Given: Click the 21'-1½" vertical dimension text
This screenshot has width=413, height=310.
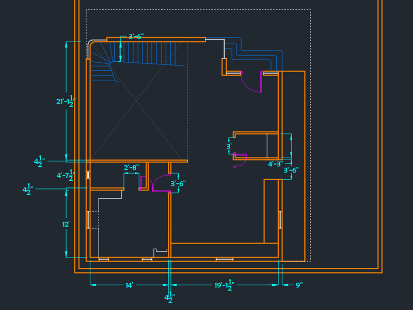Looking at the screenshot, I should click(x=64, y=101).
